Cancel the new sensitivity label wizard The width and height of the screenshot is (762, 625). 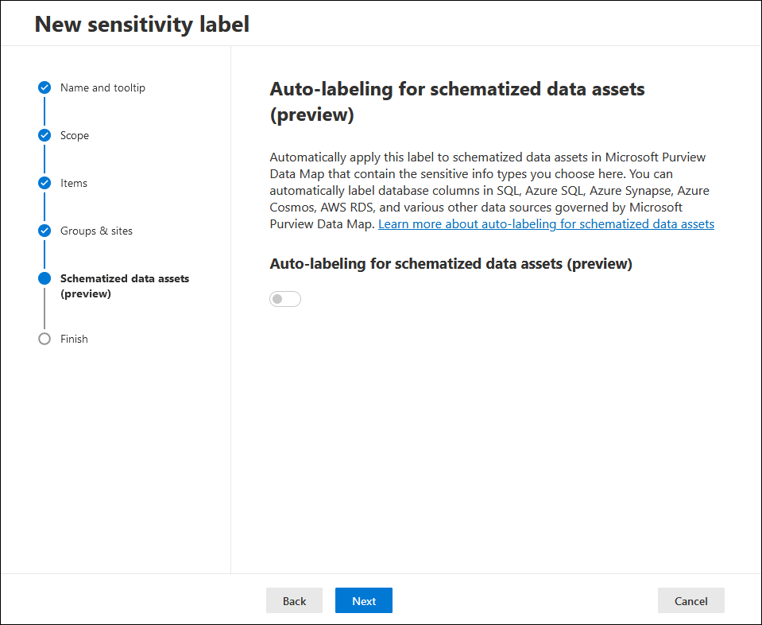(690, 600)
